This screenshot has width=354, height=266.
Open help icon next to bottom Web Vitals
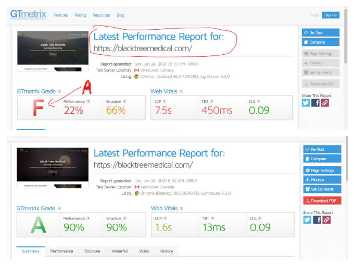click(182, 208)
